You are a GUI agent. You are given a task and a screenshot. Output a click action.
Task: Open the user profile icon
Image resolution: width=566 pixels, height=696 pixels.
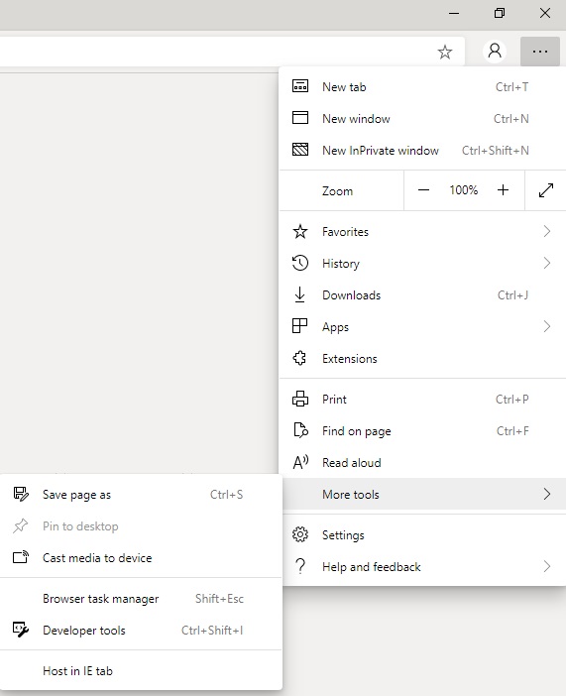click(x=495, y=51)
